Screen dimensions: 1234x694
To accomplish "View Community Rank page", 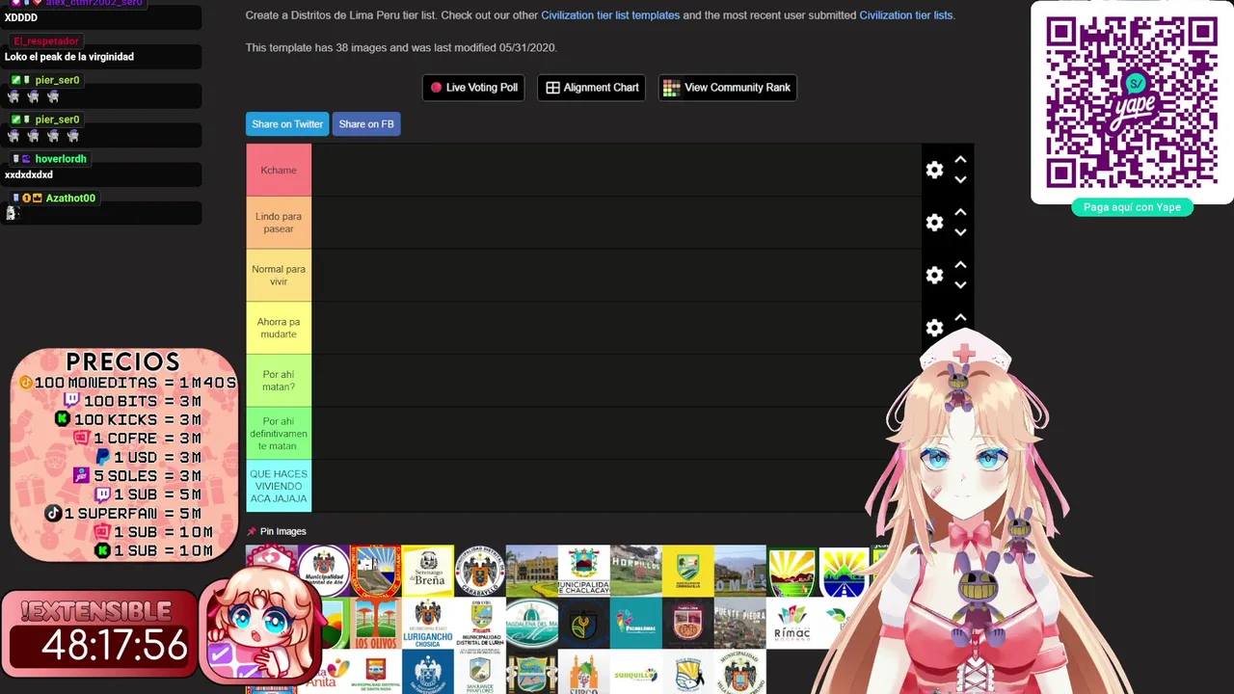I will pyautogui.click(x=727, y=88).
